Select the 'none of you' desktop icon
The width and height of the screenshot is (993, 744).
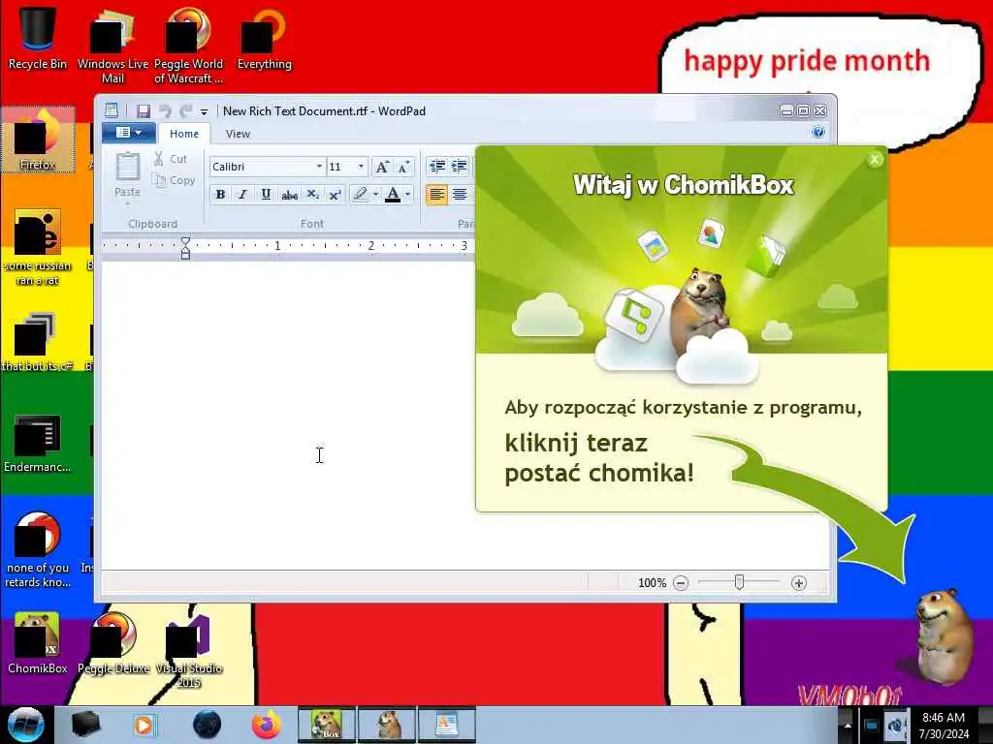[x=38, y=549]
